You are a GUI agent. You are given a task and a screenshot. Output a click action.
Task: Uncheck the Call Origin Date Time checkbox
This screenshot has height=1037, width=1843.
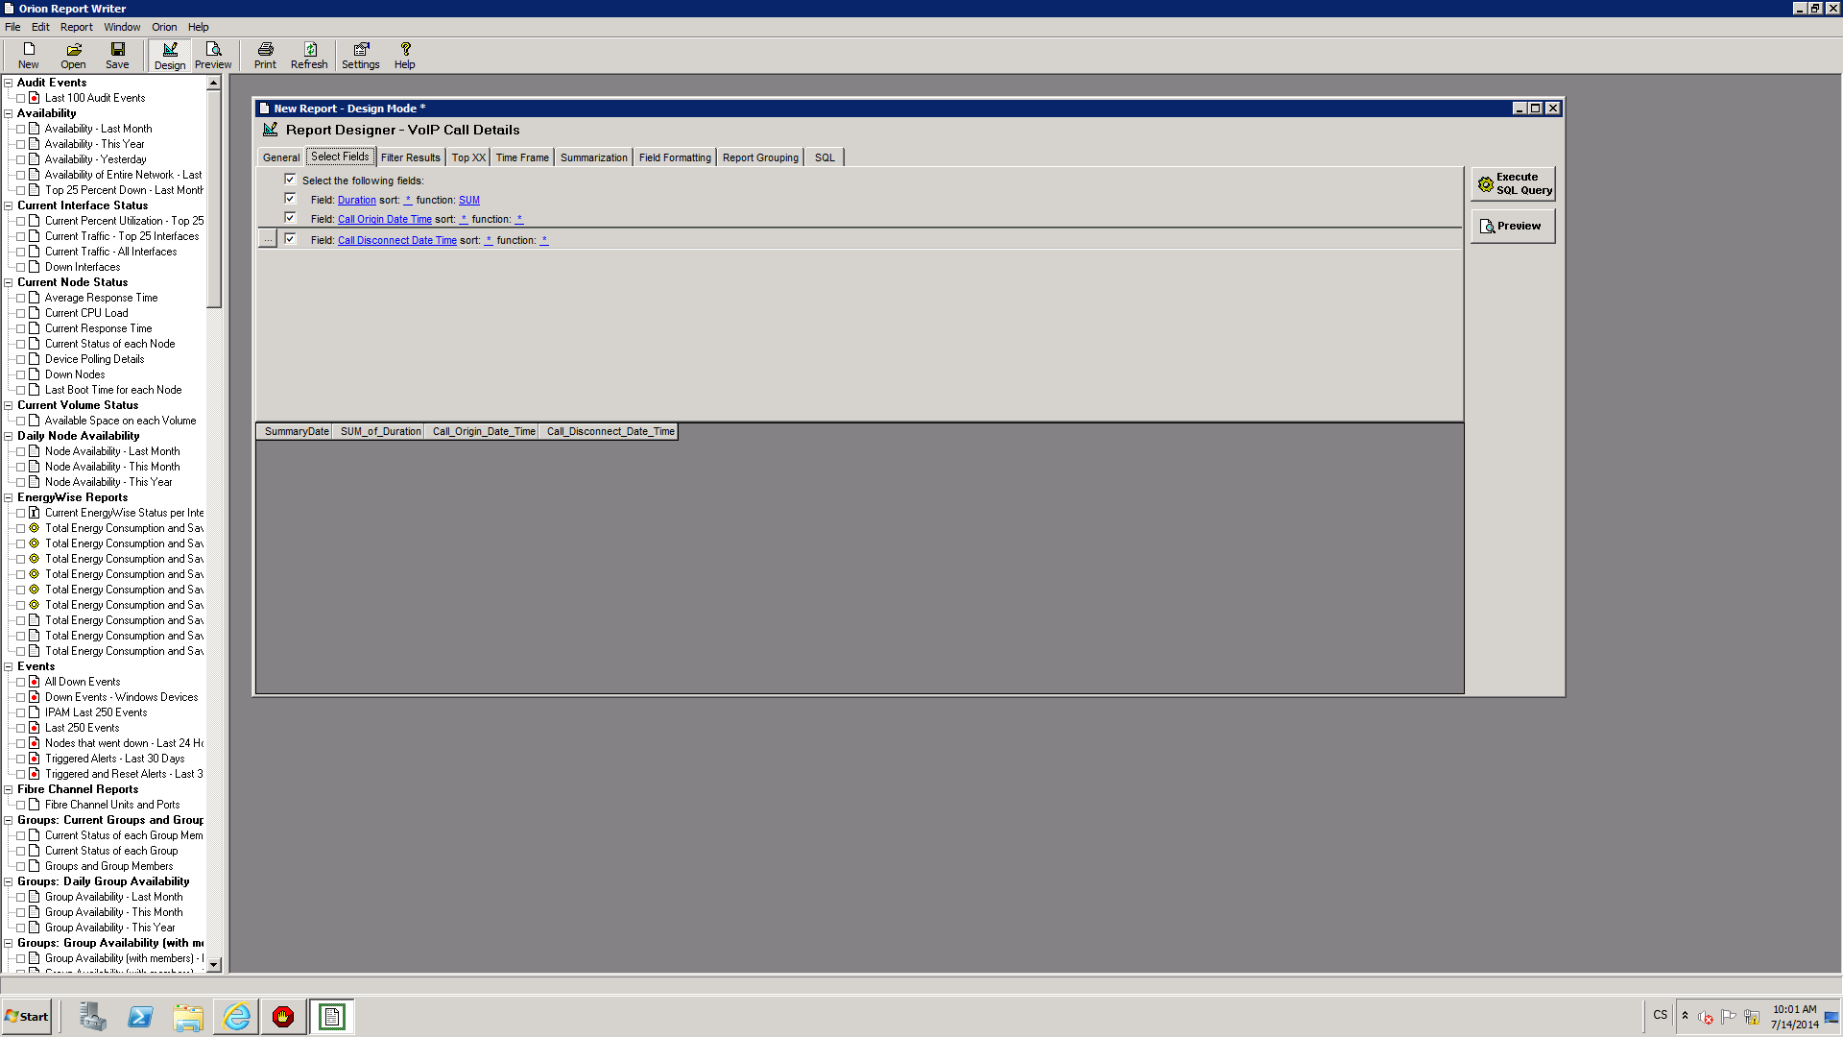290,218
